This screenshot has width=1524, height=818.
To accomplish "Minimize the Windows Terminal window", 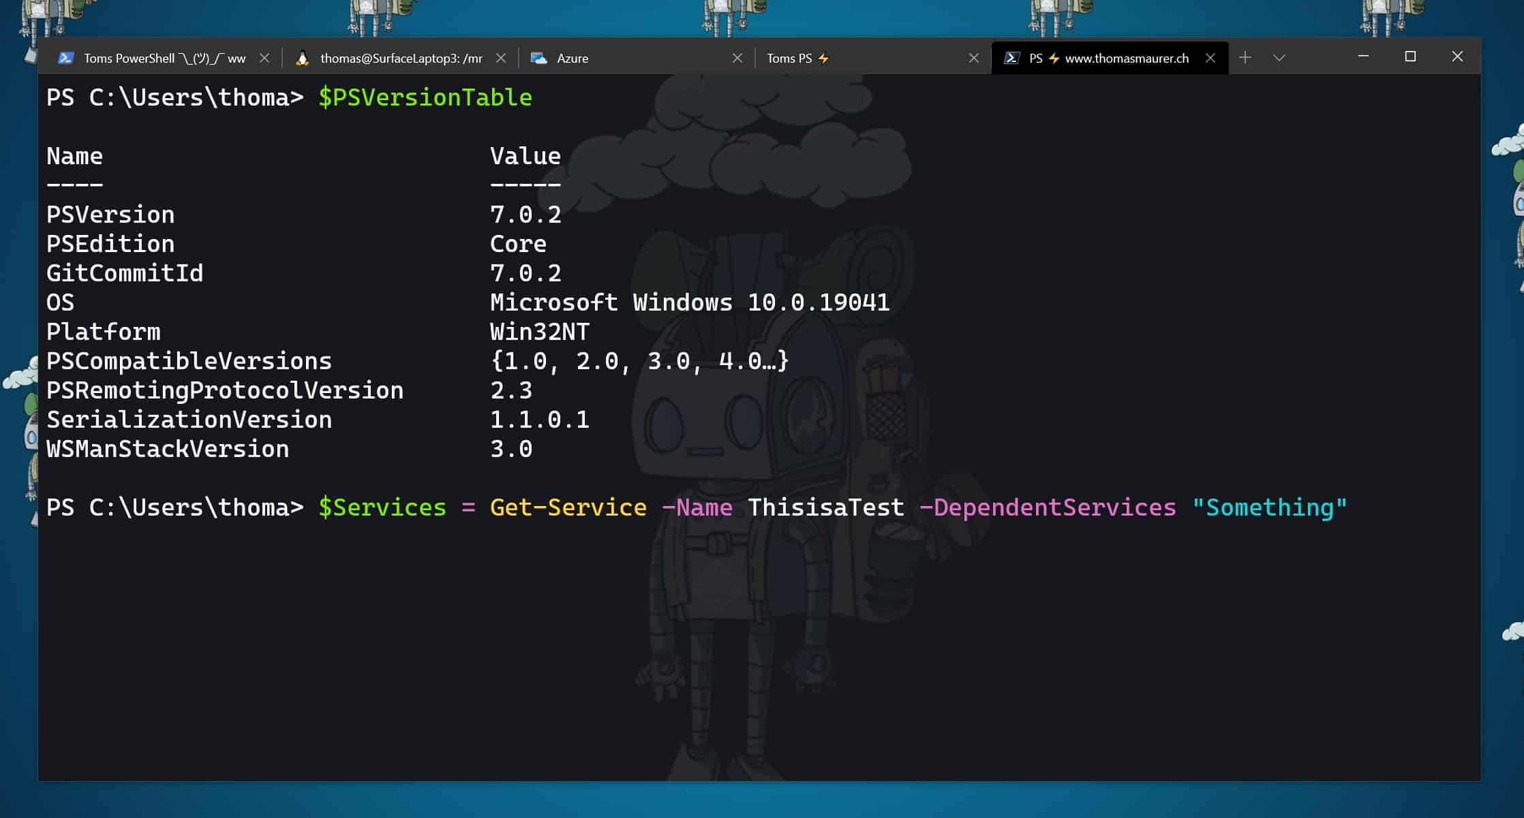I will coord(1363,57).
